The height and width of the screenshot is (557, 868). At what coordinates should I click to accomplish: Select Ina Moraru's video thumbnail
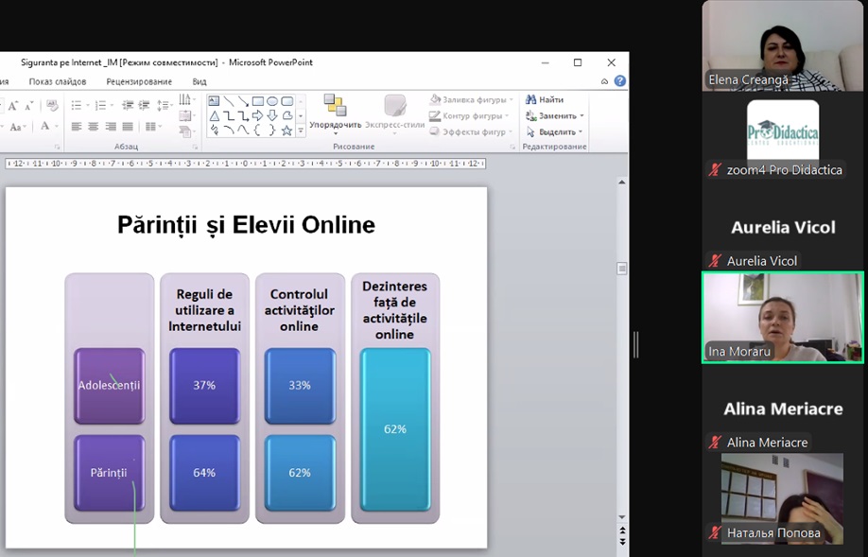(783, 317)
